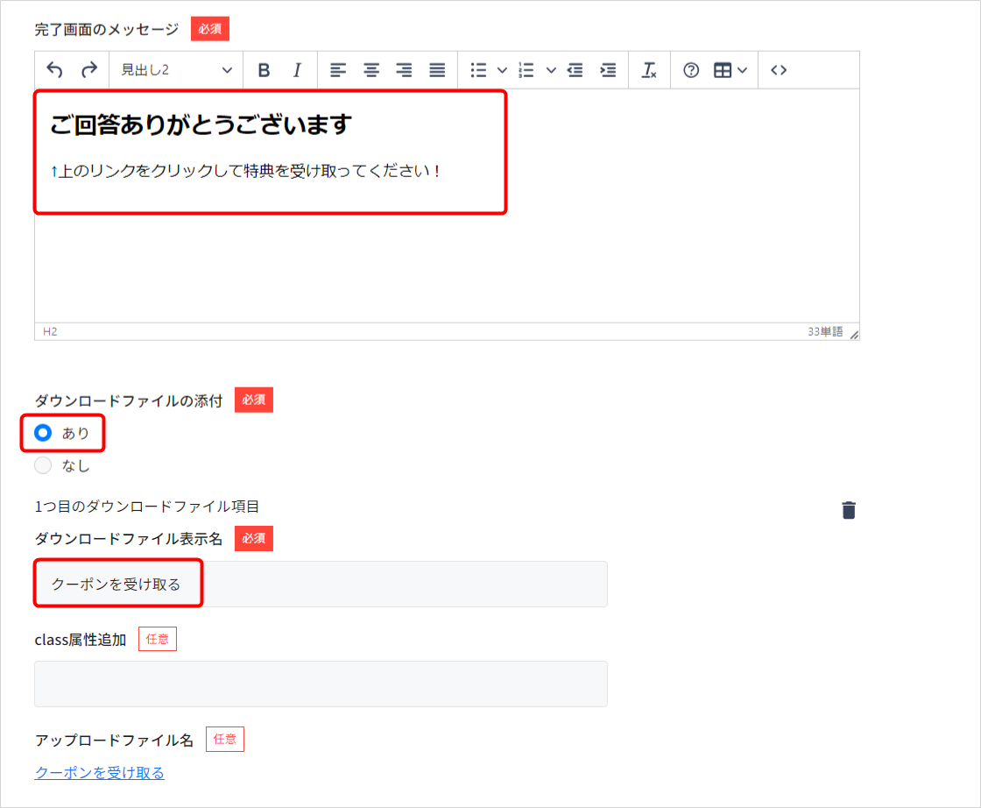Justify the editor text
The image size is (981, 808).
click(x=437, y=70)
